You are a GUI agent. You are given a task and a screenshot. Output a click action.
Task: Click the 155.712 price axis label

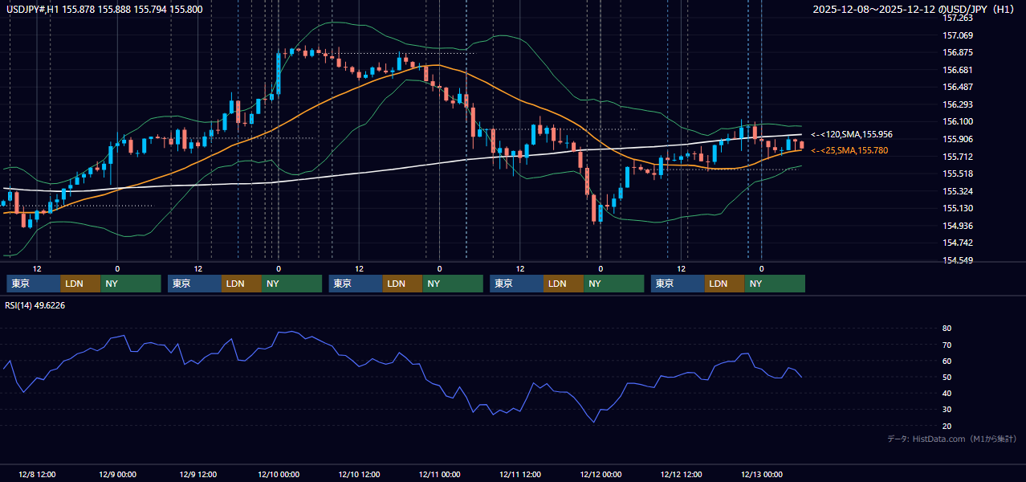(957, 157)
